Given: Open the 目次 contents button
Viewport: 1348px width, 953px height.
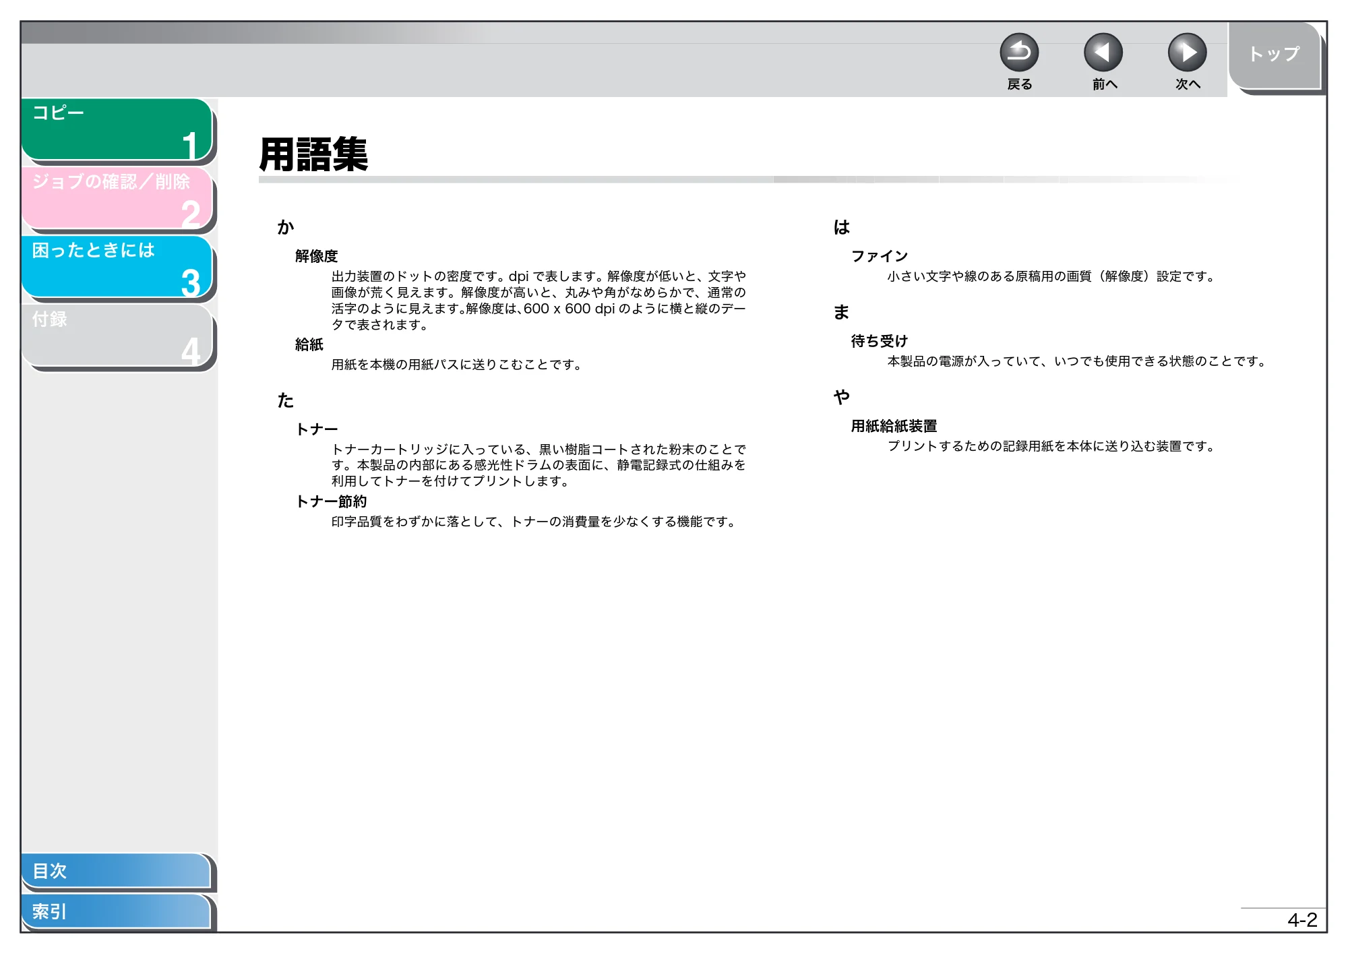Looking at the screenshot, I should pos(116,871).
